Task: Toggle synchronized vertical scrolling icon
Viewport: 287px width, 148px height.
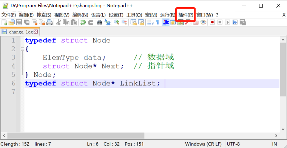Action: point(133,22)
